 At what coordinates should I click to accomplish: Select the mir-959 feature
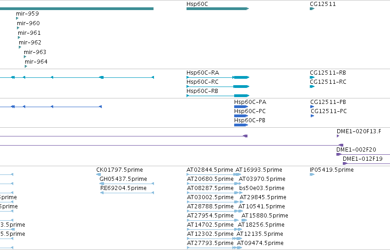pos(17,18)
